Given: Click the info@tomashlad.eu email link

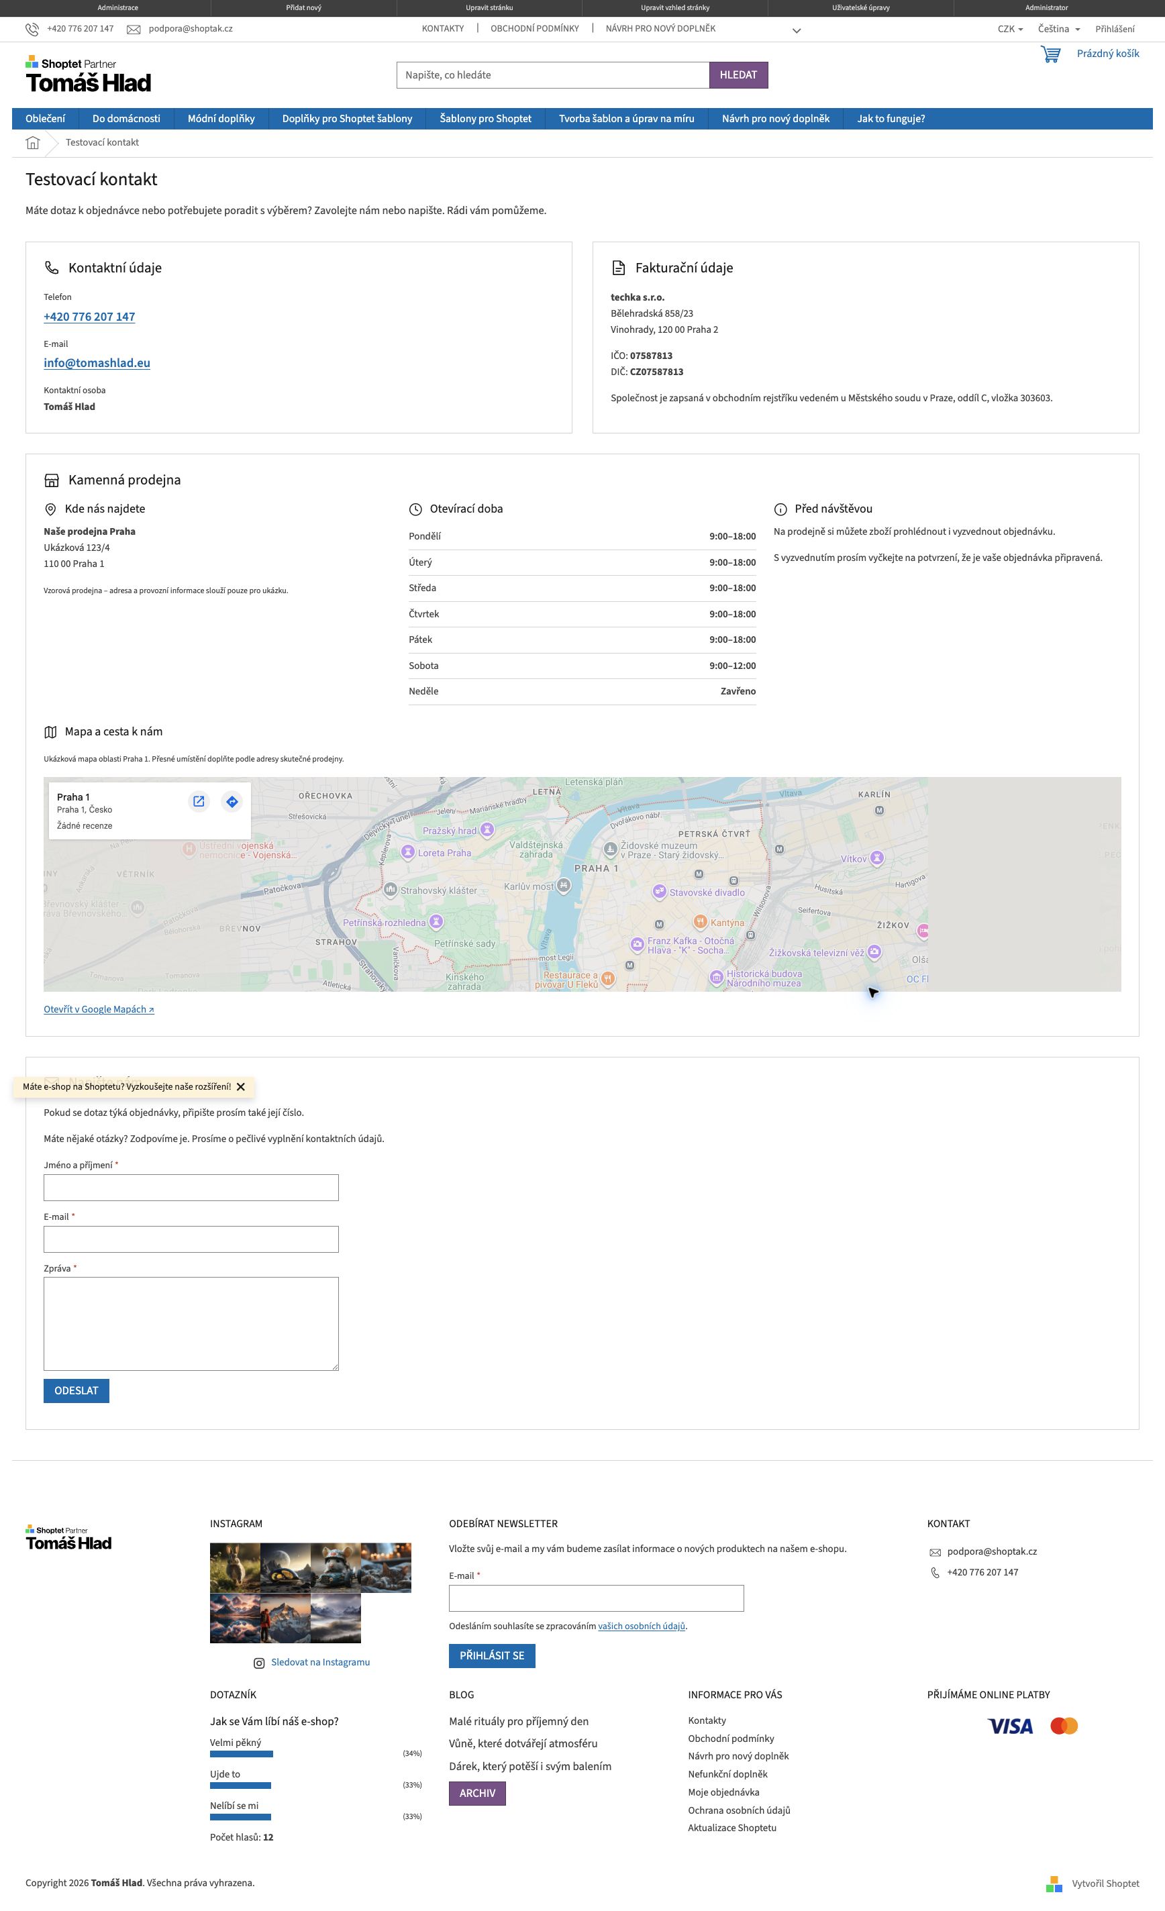Looking at the screenshot, I should click(97, 363).
